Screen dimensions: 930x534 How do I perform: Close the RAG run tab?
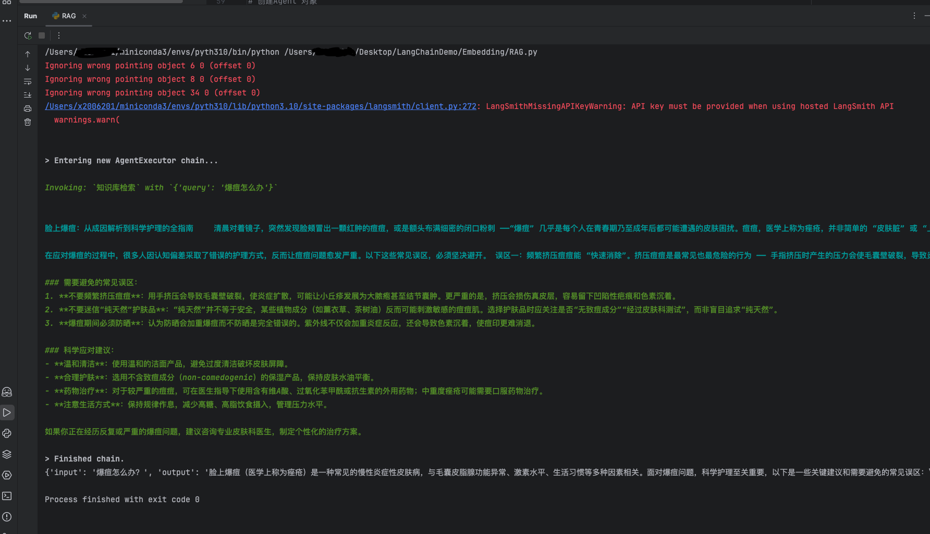[84, 16]
